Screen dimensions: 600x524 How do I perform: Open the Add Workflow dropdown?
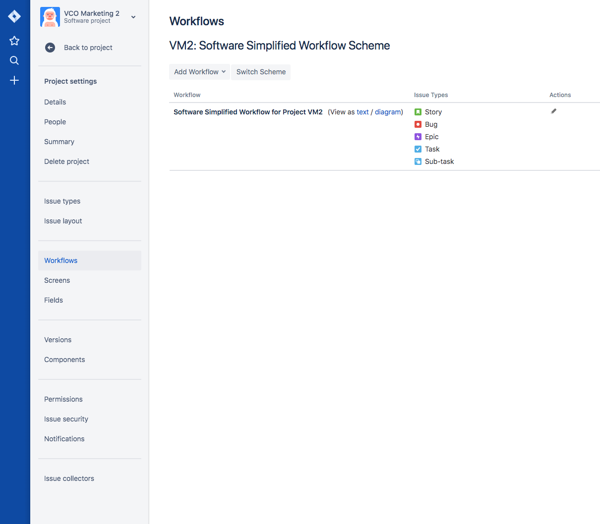[199, 72]
